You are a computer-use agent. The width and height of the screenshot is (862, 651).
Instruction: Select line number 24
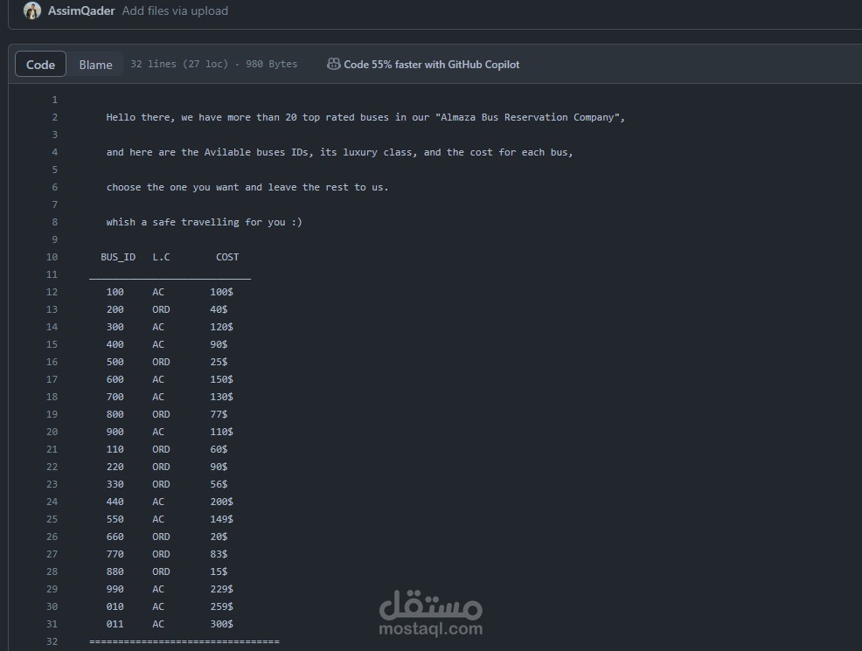52,502
